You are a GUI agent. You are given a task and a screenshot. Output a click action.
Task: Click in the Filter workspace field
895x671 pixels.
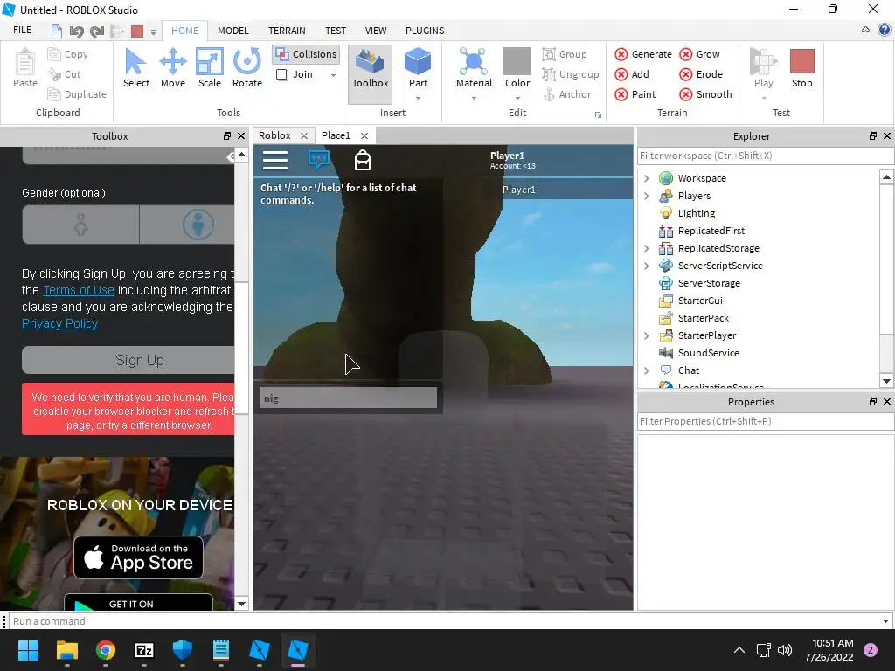[x=766, y=156]
